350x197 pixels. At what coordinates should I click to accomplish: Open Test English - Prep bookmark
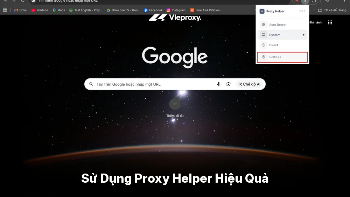click(86, 10)
